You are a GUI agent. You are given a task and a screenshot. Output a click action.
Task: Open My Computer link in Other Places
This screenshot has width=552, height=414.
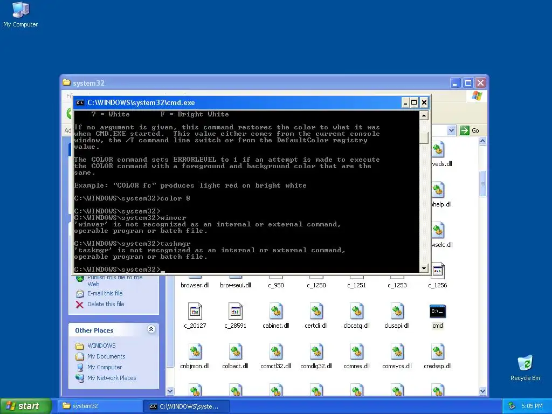pos(105,367)
